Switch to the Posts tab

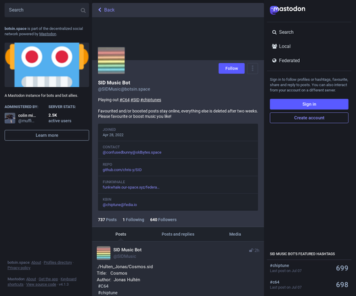(x=120, y=234)
